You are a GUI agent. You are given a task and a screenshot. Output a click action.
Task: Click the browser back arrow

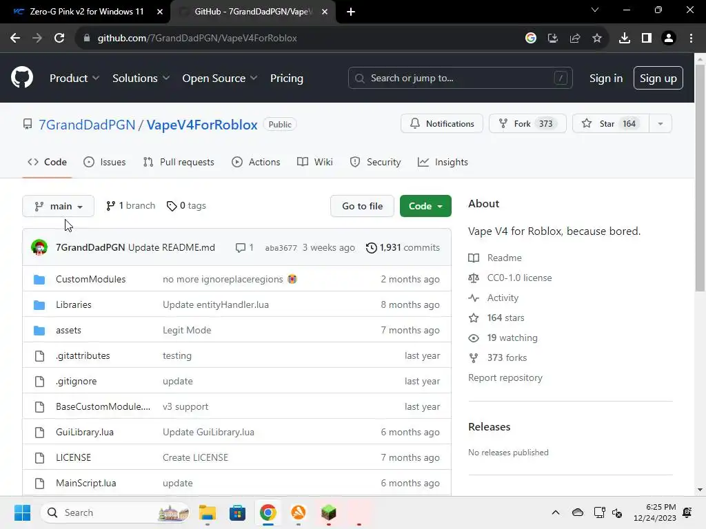point(15,39)
